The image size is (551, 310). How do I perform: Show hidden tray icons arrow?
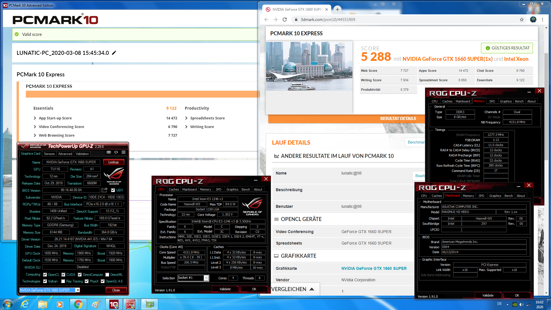[x=507, y=305]
